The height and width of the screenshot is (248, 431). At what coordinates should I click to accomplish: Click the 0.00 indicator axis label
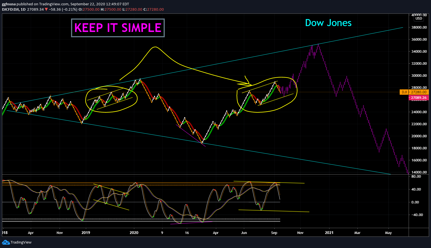click(415, 202)
